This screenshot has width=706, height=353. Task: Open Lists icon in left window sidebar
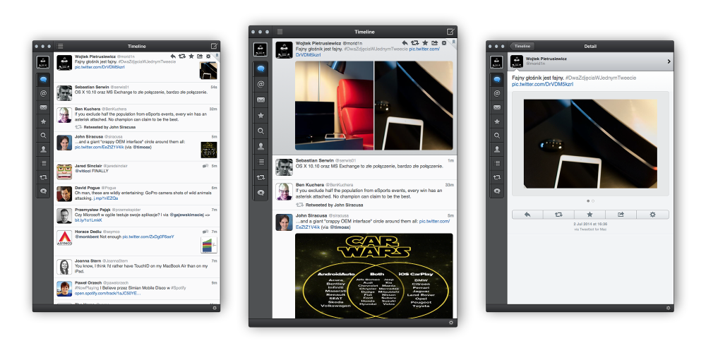[43, 164]
